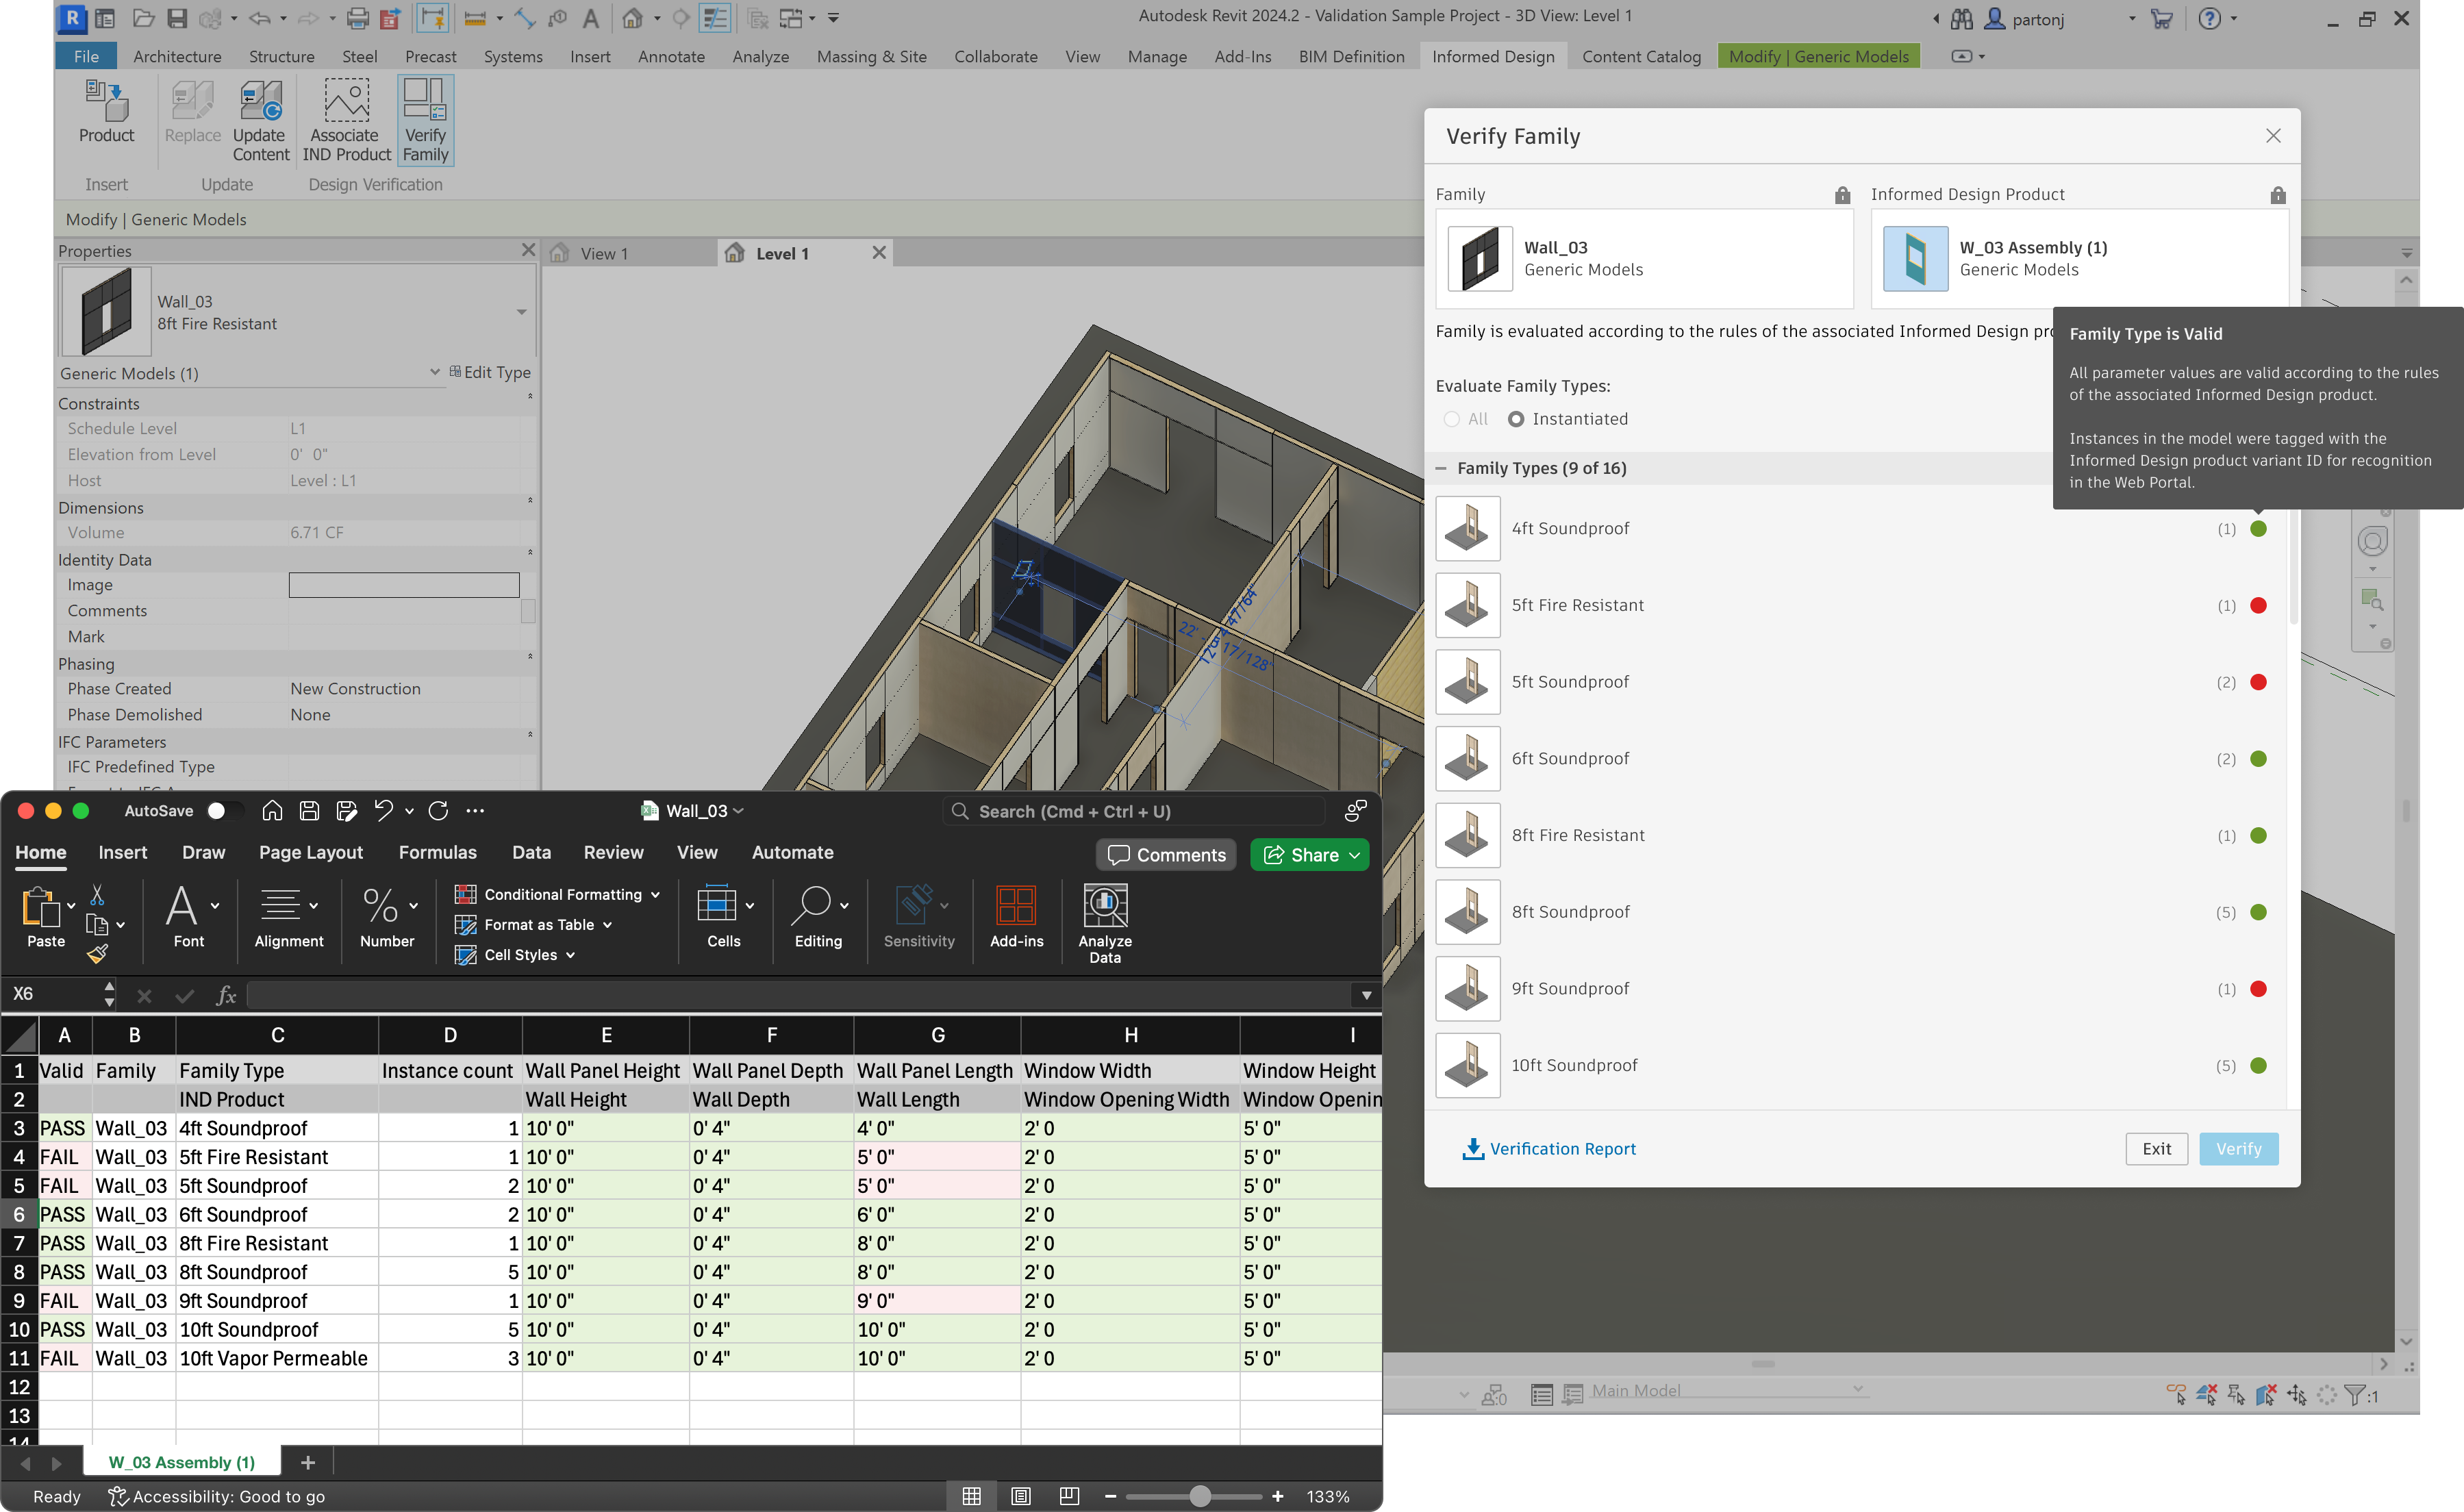Add a new worksheet with the plus button
The width and height of the screenshot is (2464, 1512).
pos(307,1461)
